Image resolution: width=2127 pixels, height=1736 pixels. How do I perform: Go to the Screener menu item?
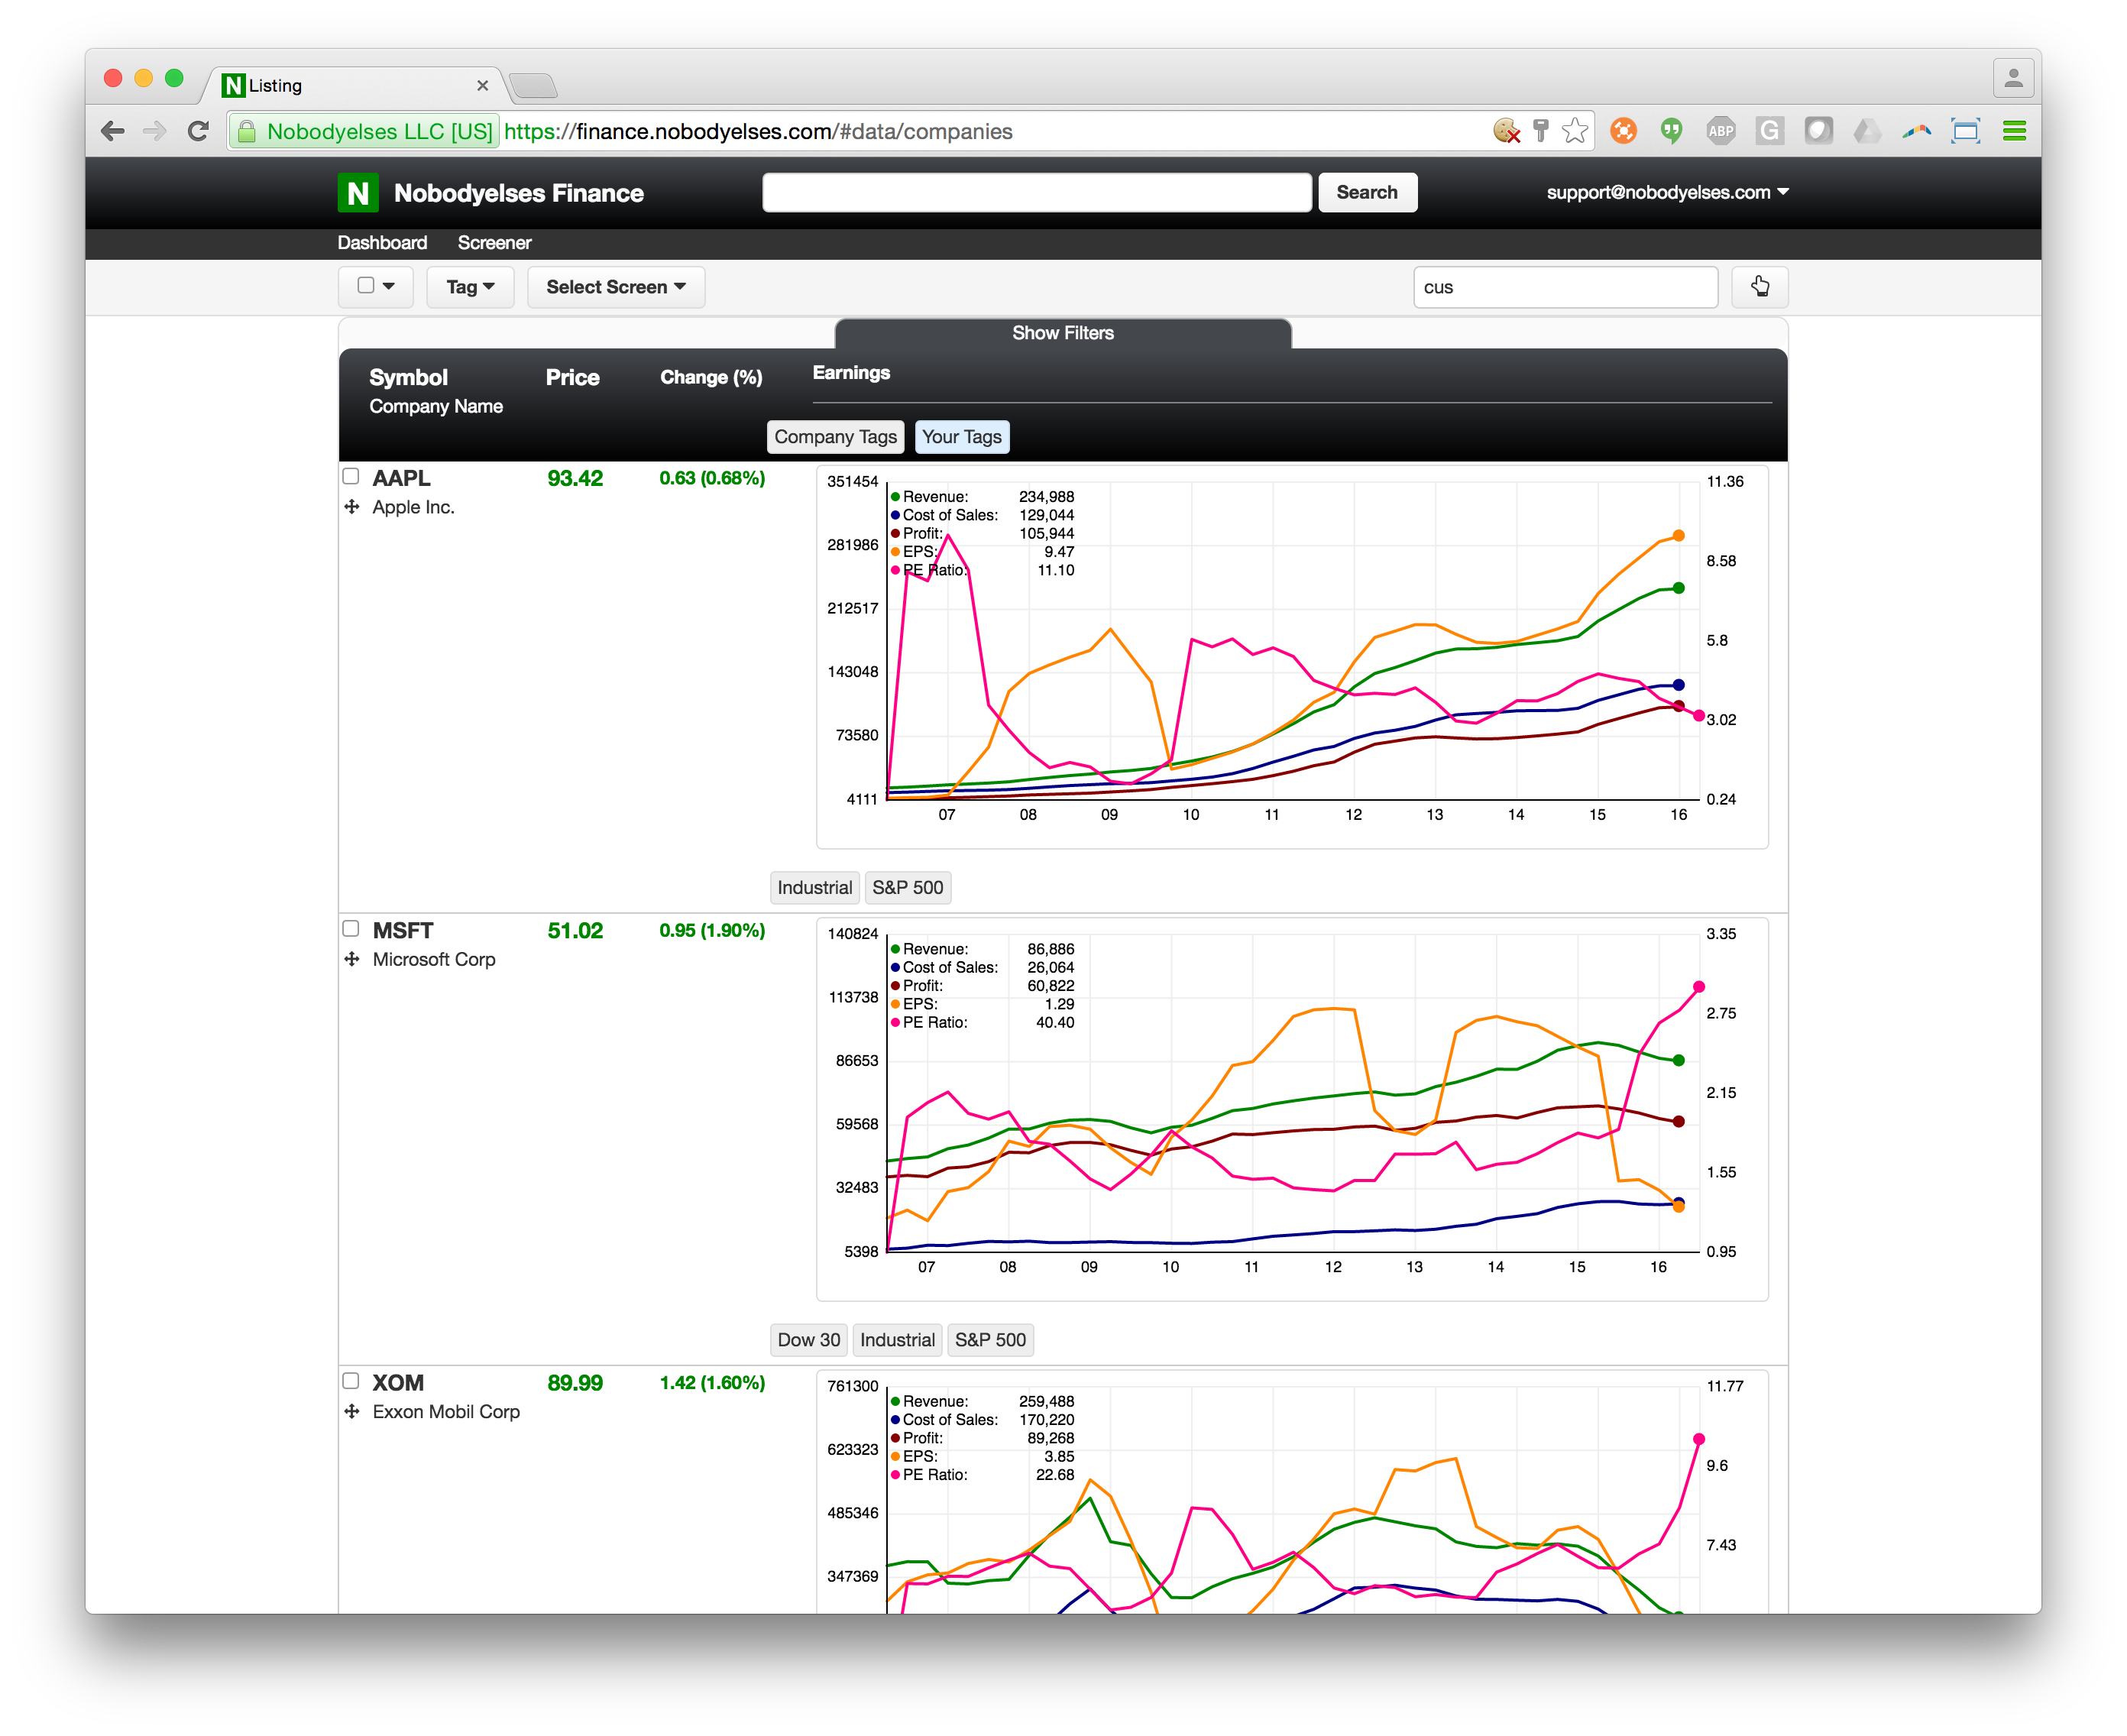point(494,243)
